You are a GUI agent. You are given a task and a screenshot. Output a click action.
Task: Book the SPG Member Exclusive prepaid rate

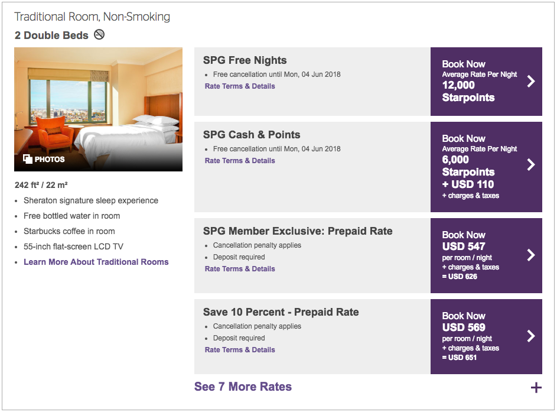pyautogui.click(x=486, y=255)
